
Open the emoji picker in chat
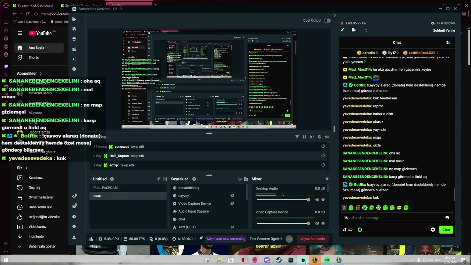coord(447,218)
